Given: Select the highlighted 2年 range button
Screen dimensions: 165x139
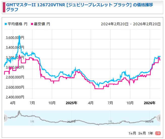Looking at the screenshot, I should coord(158,133).
